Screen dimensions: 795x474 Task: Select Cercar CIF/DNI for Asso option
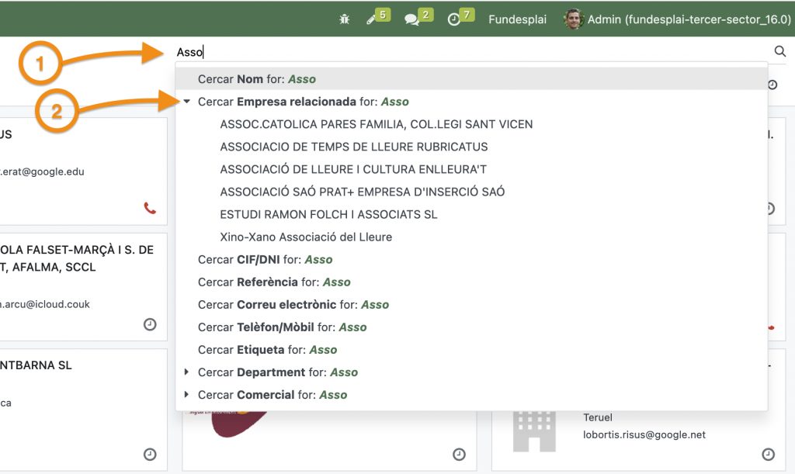point(265,260)
